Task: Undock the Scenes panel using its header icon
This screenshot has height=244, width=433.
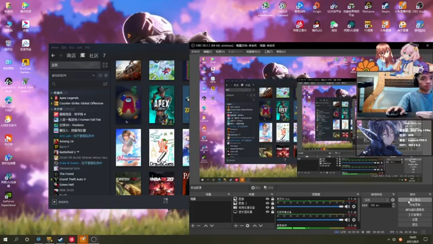Action: (228, 195)
